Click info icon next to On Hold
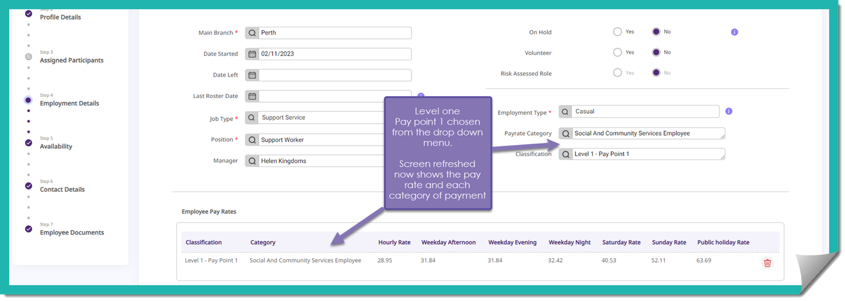This screenshot has width=845, height=301. (734, 32)
